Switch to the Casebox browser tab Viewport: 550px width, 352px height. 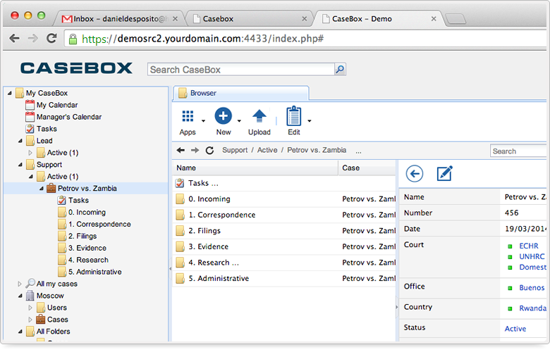click(249, 19)
